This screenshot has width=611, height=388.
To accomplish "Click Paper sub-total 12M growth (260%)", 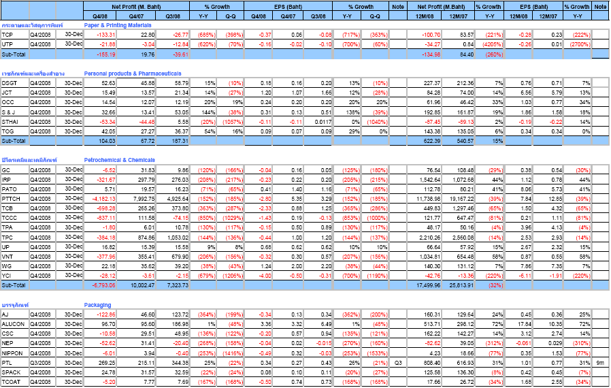I will pos(489,54).
